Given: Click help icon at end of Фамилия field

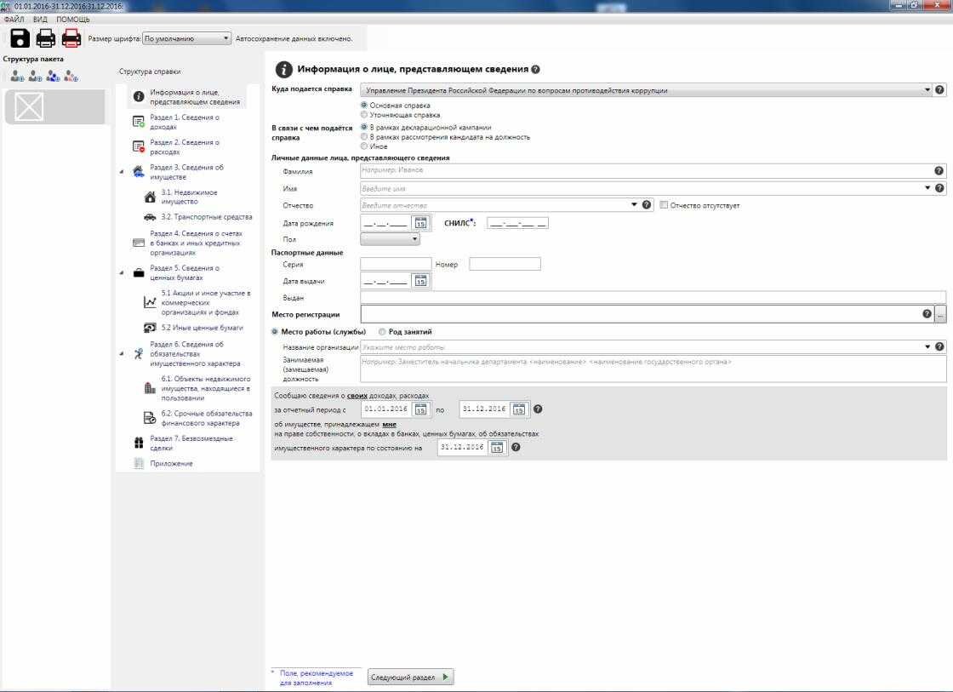Looking at the screenshot, I should click(x=939, y=171).
